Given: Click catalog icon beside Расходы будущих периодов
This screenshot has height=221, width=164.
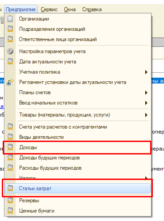Looking at the screenshot, I should click(10, 167).
